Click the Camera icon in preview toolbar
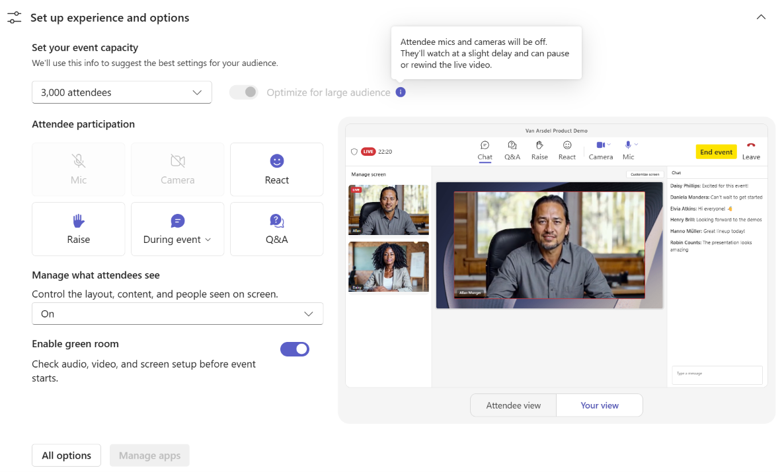The width and height of the screenshot is (784, 472). [x=600, y=145]
